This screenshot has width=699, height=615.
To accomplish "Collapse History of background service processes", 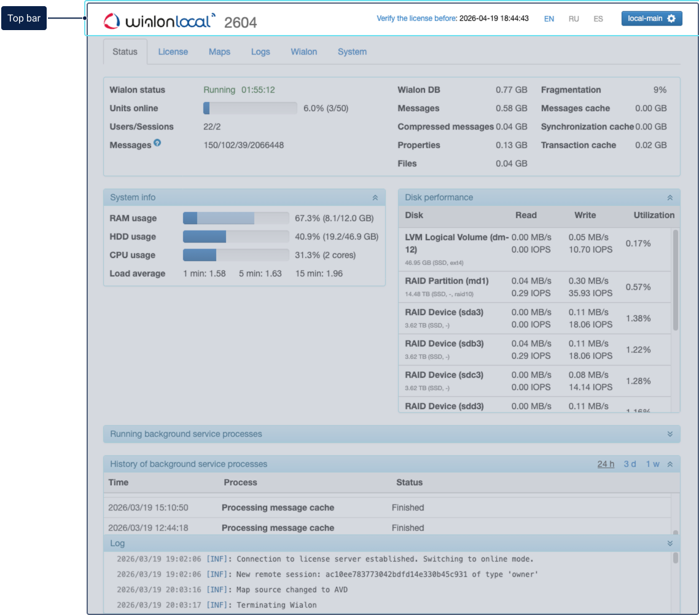I will (x=670, y=464).
